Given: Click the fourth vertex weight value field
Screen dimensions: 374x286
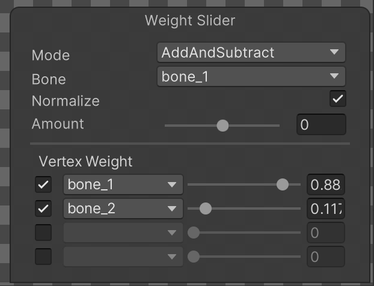Looking at the screenshot, I should (x=325, y=257).
